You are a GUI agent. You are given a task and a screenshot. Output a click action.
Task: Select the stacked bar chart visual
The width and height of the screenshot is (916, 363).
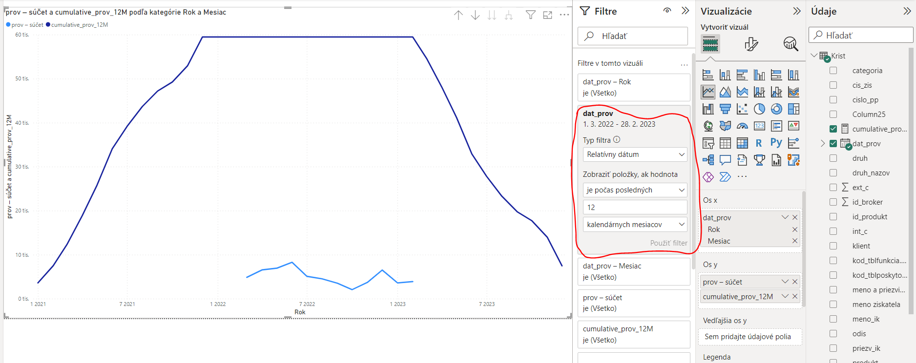point(708,75)
